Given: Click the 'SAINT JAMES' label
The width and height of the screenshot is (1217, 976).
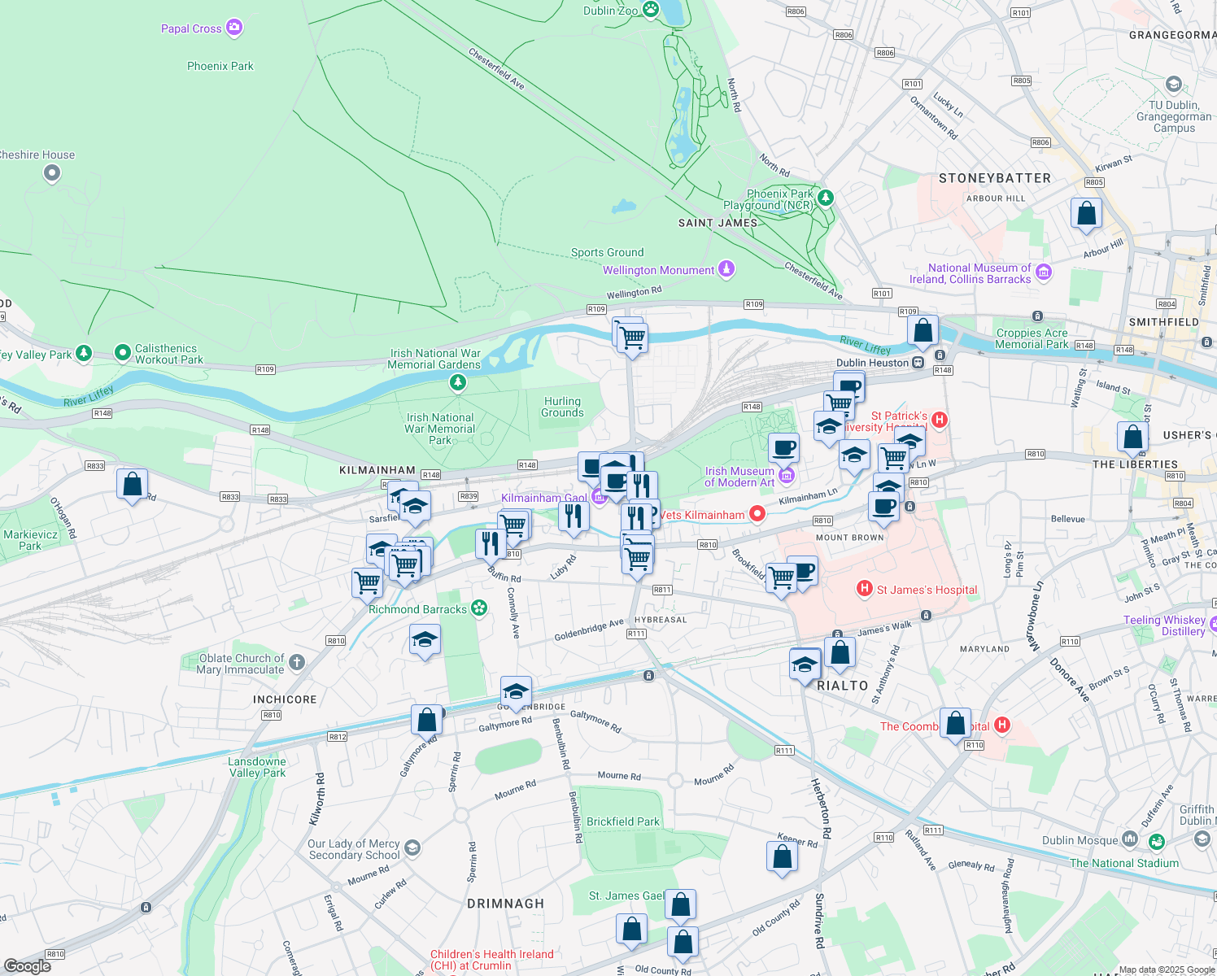Looking at the screenshot, I should click(x=718, y=223).
